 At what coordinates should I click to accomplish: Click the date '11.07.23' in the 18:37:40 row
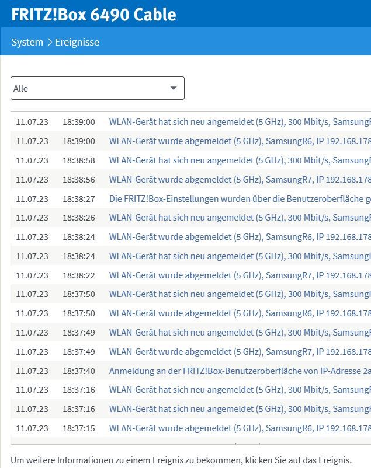[x=32, y=371]
